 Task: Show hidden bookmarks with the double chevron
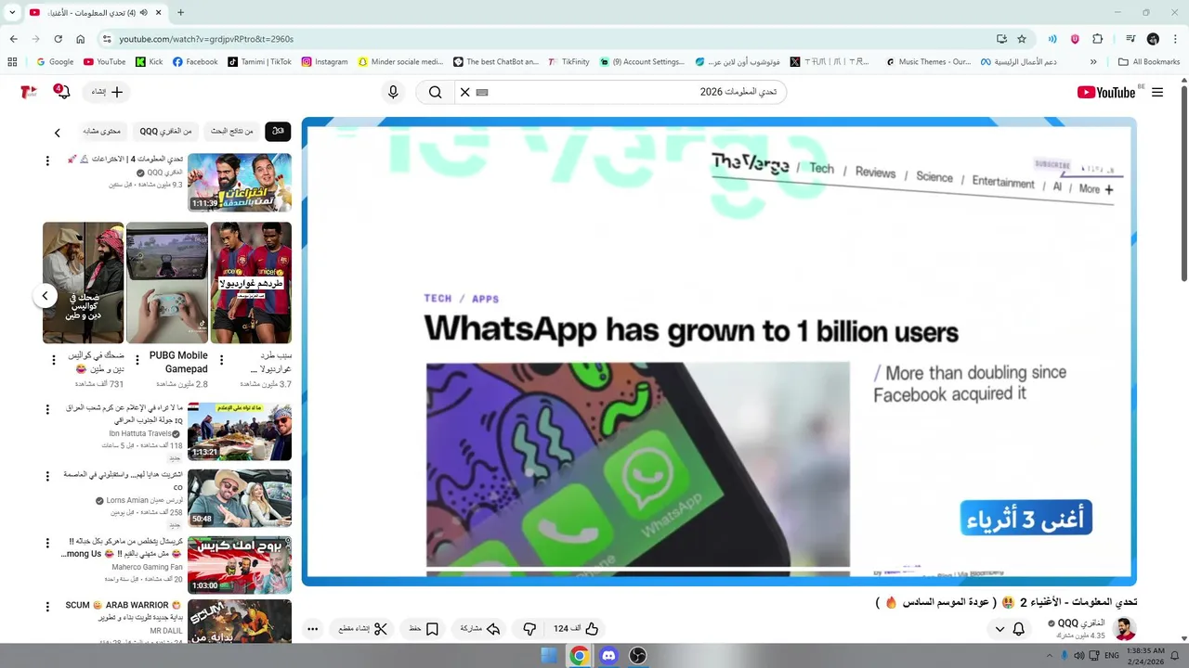[1093, 62]
